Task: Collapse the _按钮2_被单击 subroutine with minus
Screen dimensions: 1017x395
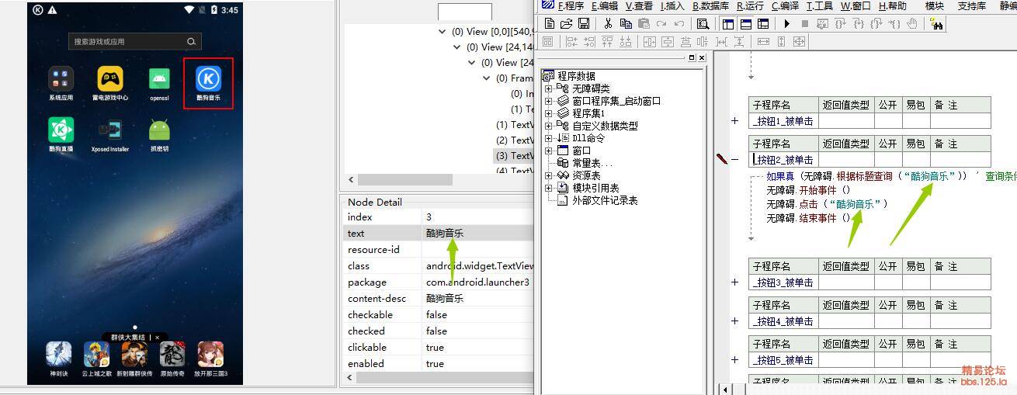Action: click(735, 159)
